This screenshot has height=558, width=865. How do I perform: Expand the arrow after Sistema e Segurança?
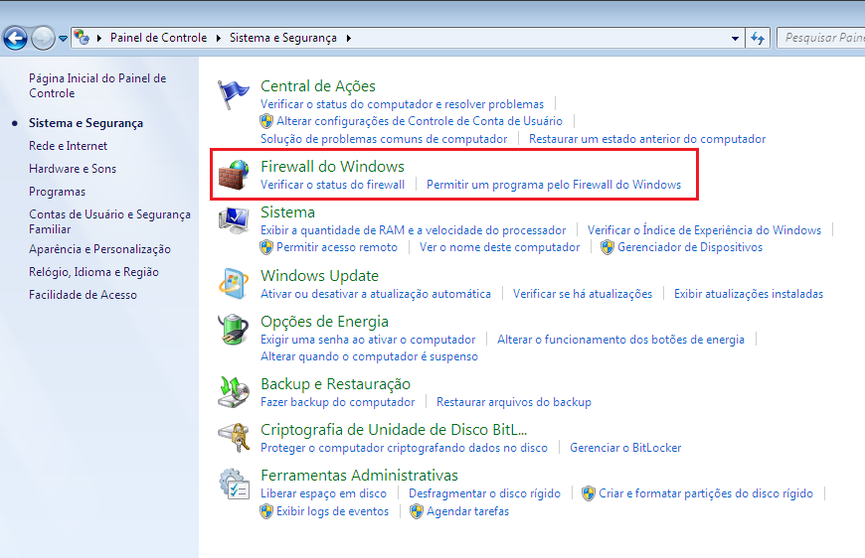pos(349,38)
